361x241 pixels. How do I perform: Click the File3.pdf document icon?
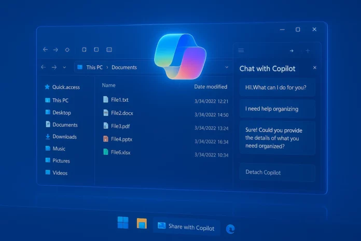coord(106,126)
